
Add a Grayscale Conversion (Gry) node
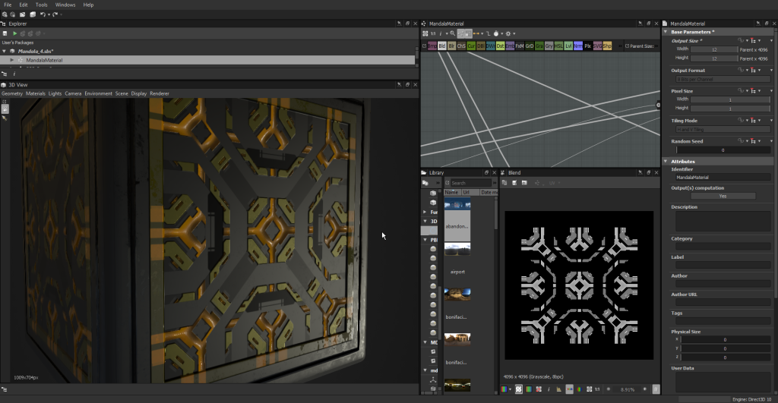[x=549, y=46]
